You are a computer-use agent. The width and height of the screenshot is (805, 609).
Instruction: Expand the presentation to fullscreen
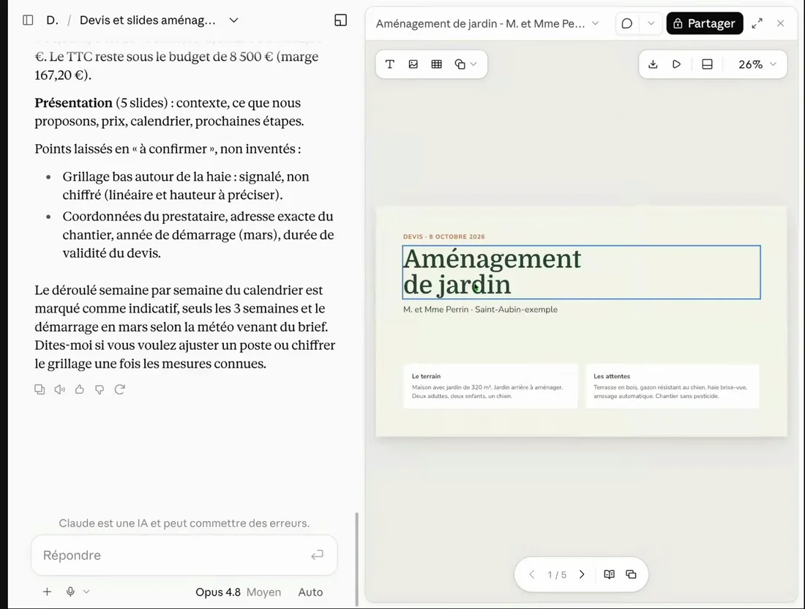(x=757, y=23)
